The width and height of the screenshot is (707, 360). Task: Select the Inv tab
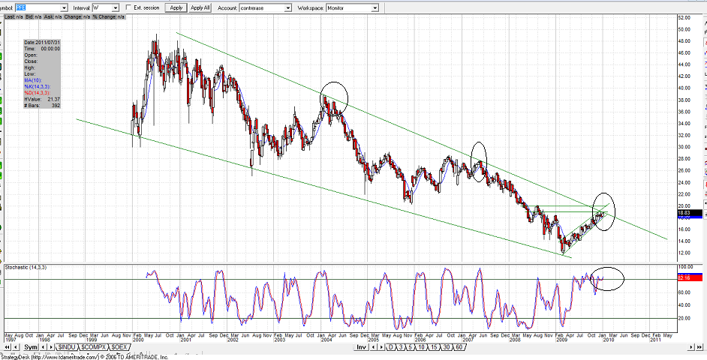tap(361, 347)
